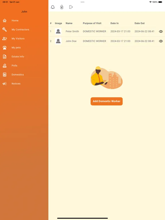Screen dimensions: 165x220
Task: Click the Polls ballot icon
Action: coord(5,66)
